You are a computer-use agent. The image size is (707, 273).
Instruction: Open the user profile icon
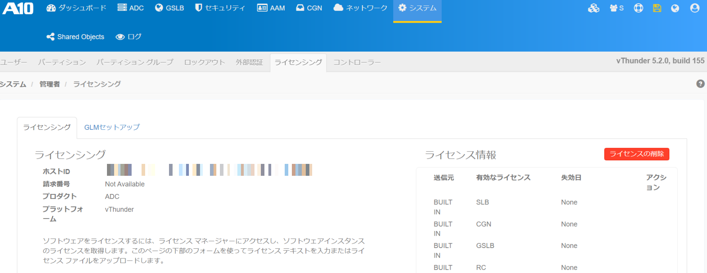coord(695,8)
